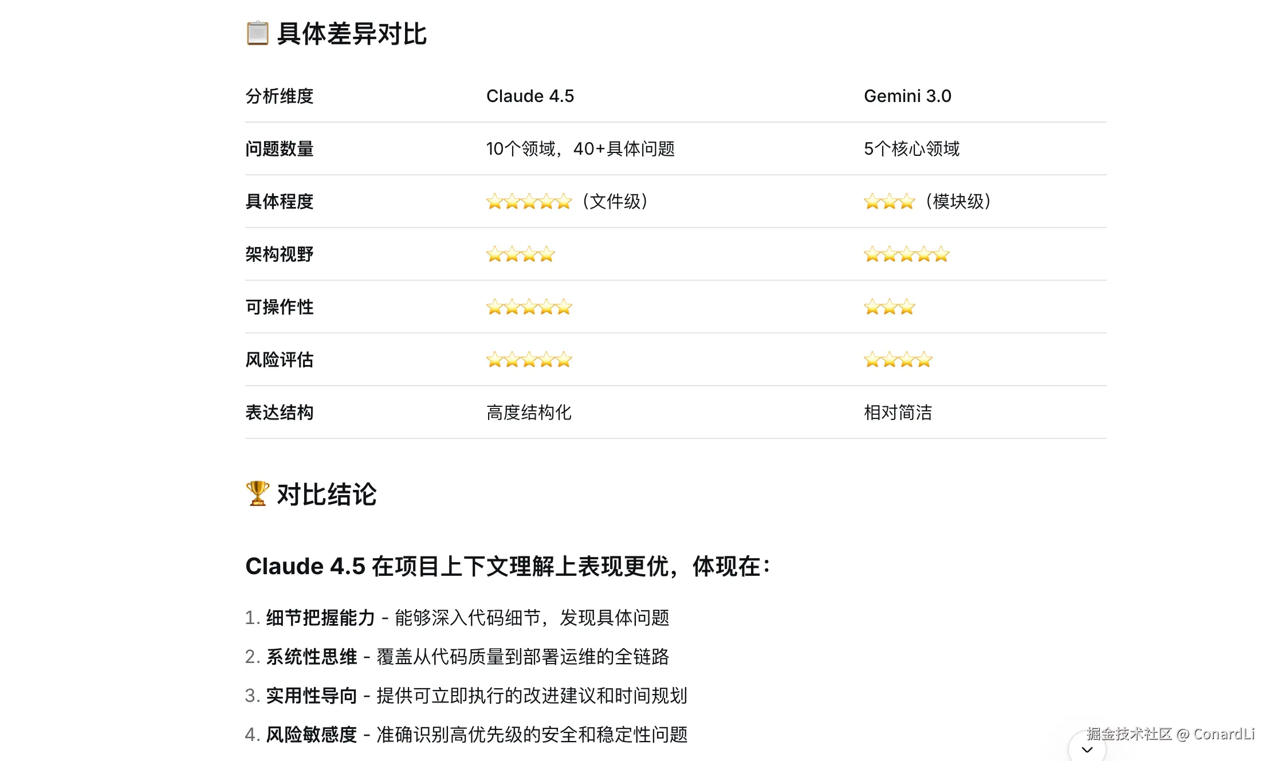Click Gemini's three-star rating in 可操作性 row
Viewport: 1274px width, 761px height.
[x=889, y=307]
